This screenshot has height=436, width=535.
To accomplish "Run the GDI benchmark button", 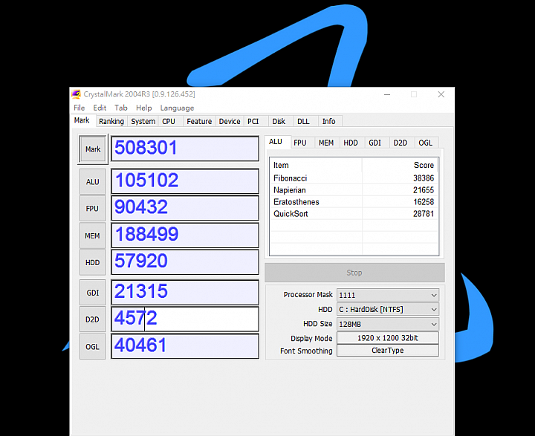I will point(92,293).
